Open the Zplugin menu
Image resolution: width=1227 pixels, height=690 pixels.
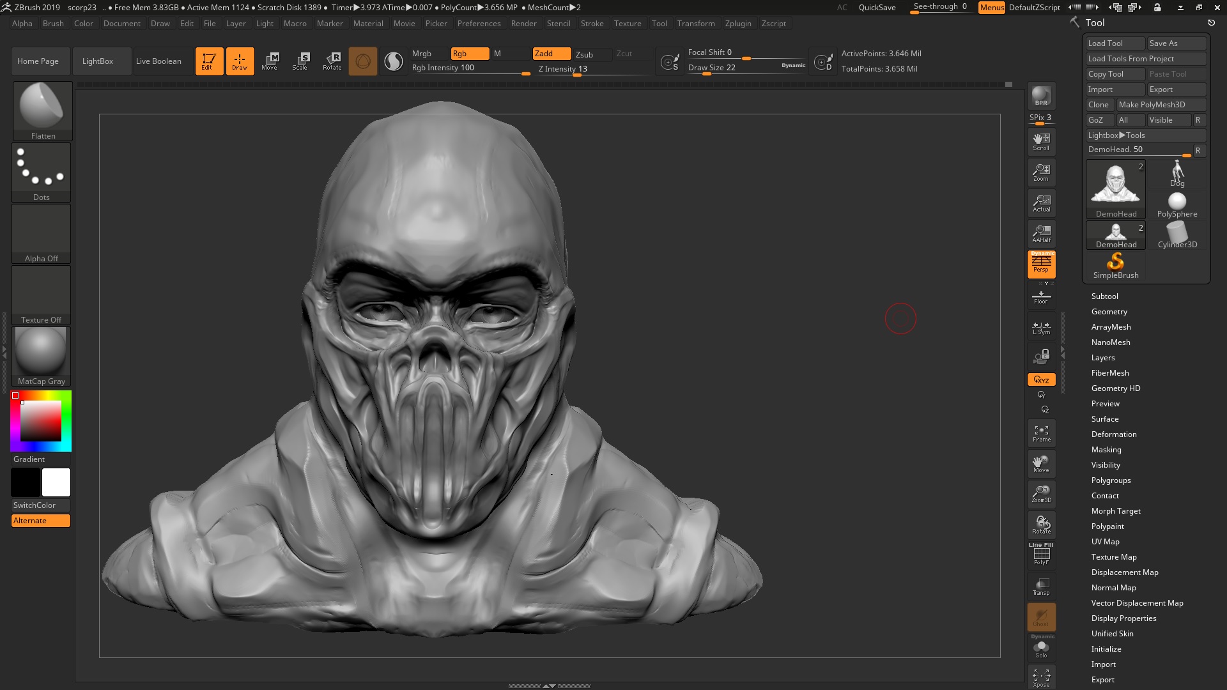click(x=738, y=24)
